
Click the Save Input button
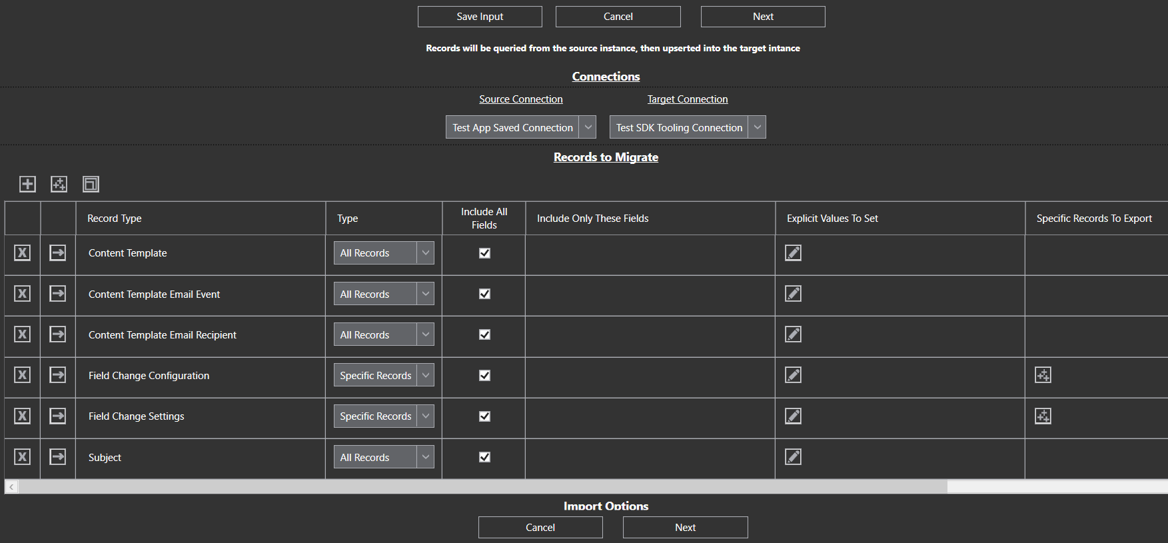(x=480, y=17)
